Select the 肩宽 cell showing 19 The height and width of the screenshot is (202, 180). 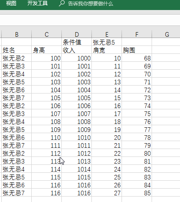[x=107, y=129]
